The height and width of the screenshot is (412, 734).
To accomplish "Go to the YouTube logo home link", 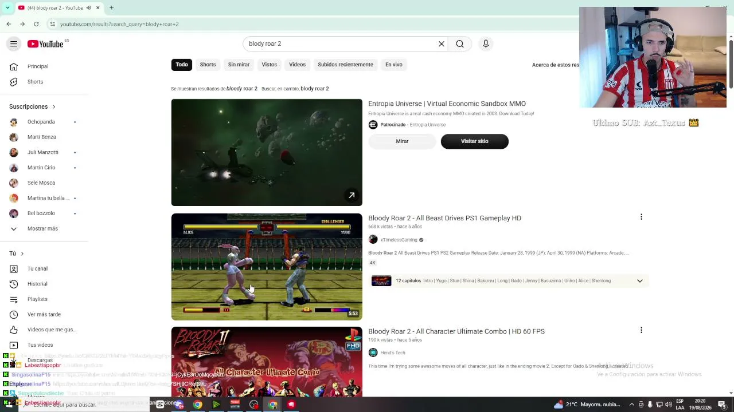I will (x=45, y=44).
